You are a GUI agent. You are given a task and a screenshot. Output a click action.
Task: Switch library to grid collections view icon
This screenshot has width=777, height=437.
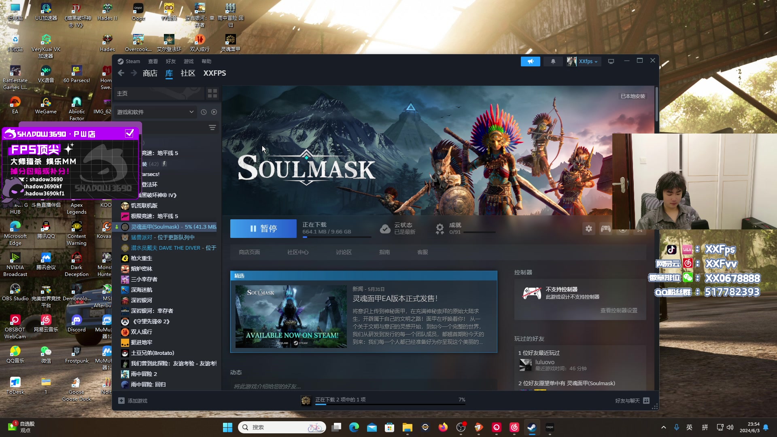212,93
